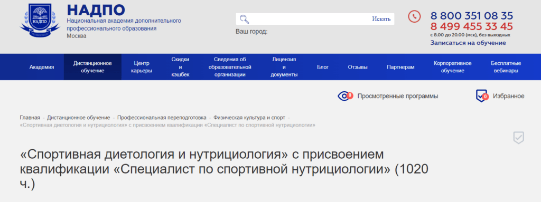This screenshot has width=541, height=202.
Task: Click the magnifier icon in search box
Action: pos(244,18)
